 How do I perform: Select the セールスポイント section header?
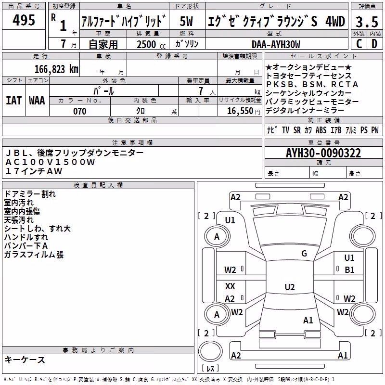click(x=323, y=56)
